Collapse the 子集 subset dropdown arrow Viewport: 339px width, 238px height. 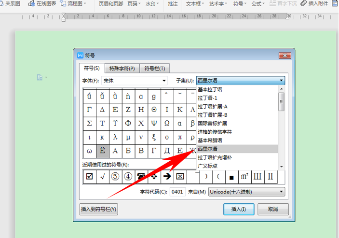(x=281, y=81)
